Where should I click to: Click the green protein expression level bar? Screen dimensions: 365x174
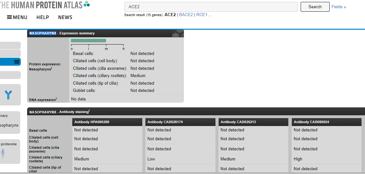[88, 40]
